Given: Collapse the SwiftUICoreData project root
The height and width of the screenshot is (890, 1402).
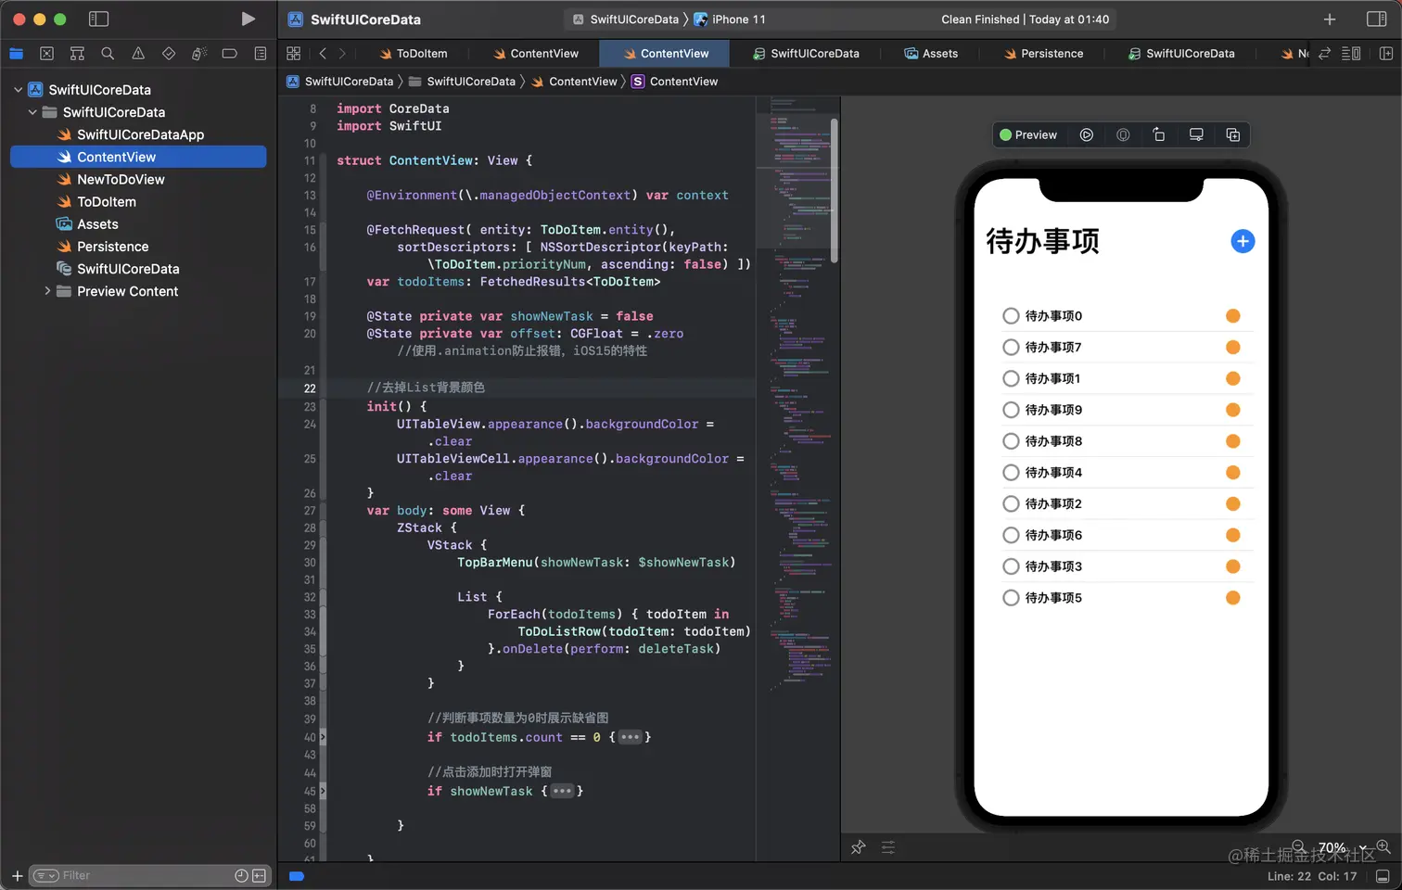Looking at the screenshot, I should pyautogui.click(x=18, y=90).
